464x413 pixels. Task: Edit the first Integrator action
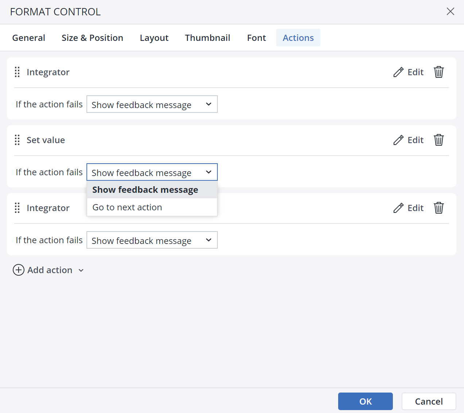409,72
